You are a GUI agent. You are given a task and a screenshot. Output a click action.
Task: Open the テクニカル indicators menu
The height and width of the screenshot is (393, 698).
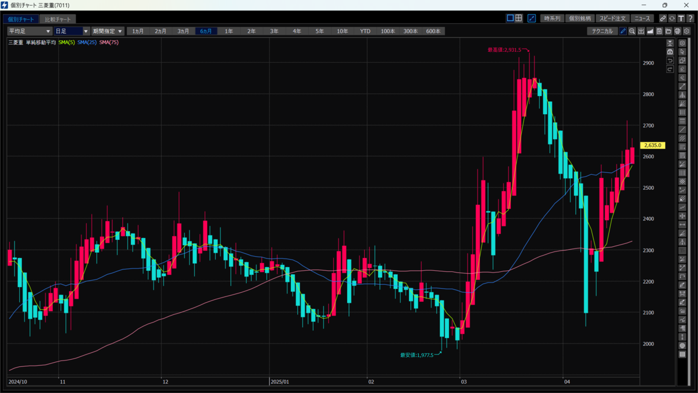(x=602, y=31)
